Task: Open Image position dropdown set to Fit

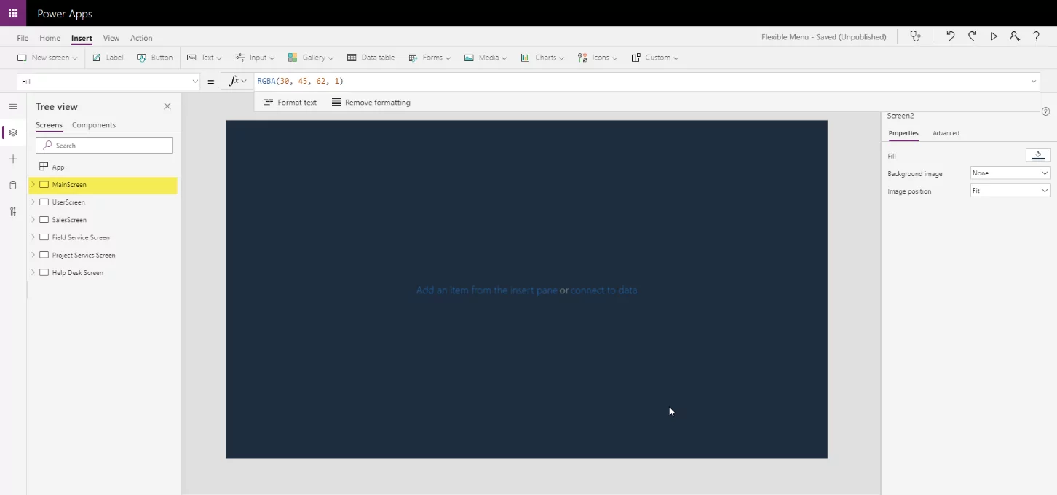Action: (1010, 191)
